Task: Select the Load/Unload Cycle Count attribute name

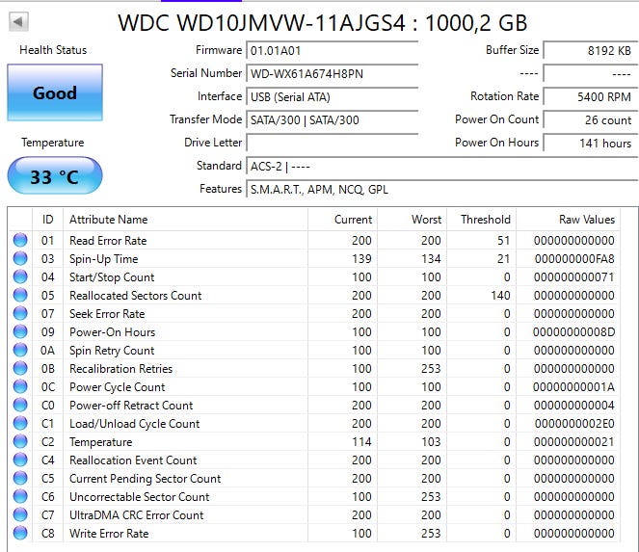Action: 135,424
